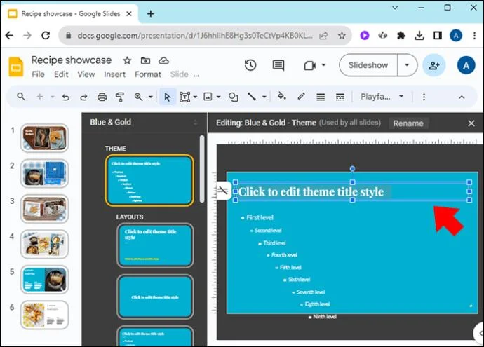Image resolution: width=484 pixels, height=347 pixels.
Task: Click the fill color paint bucket
Action: (282, 96)
